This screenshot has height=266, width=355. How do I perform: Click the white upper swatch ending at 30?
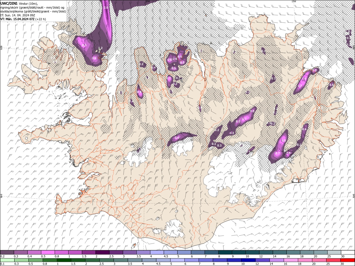click(348, 252)
